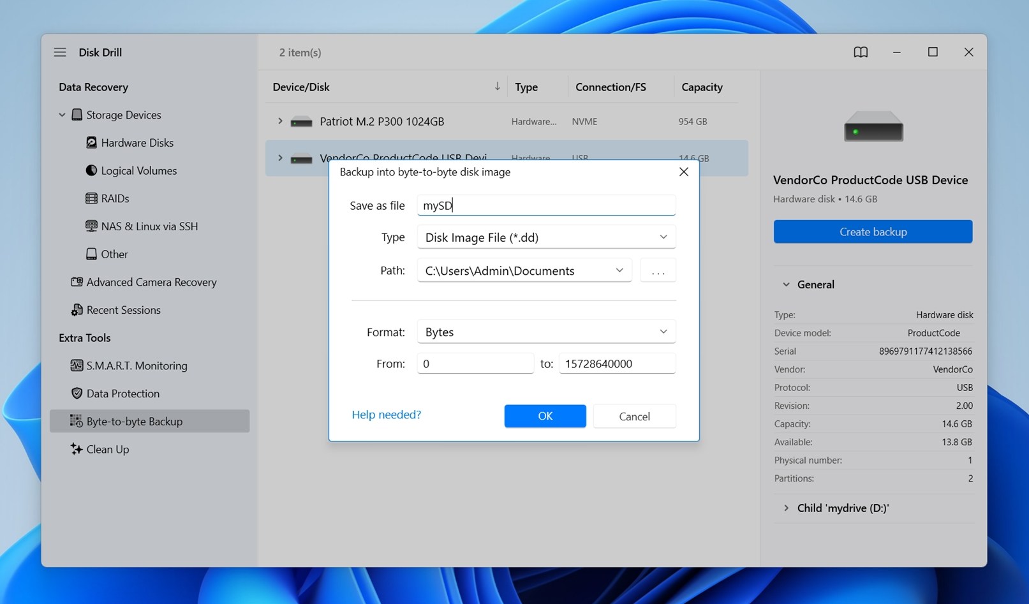The width and height of the screenshot is (1029, 604).
Task: Launch the Clean Up tool
Action: click(x=107, y=449)
